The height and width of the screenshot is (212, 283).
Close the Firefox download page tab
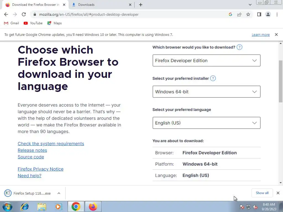64,5
